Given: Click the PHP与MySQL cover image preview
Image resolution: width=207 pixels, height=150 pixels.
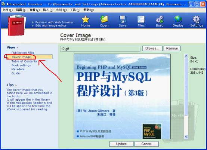Looking at the screenshot, I should coord(122,97).
